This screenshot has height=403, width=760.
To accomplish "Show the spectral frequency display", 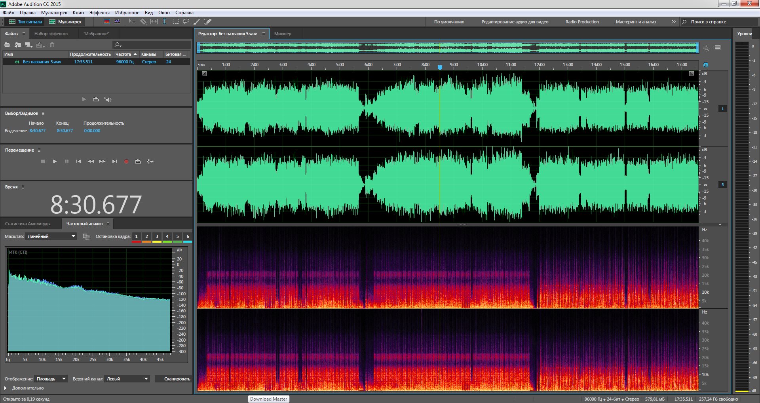I will (x=106, y=22).
